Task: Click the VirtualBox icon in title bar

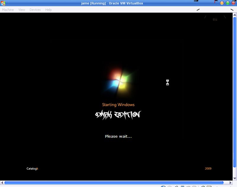Action: point(3,3)
